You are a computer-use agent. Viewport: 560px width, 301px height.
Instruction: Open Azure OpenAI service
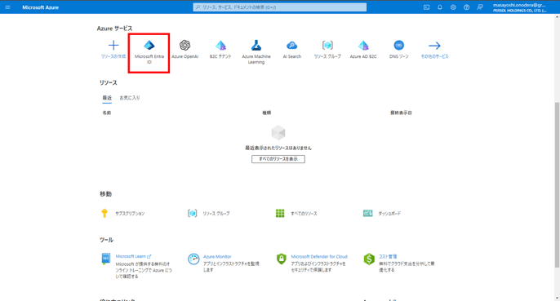[184, 49]
